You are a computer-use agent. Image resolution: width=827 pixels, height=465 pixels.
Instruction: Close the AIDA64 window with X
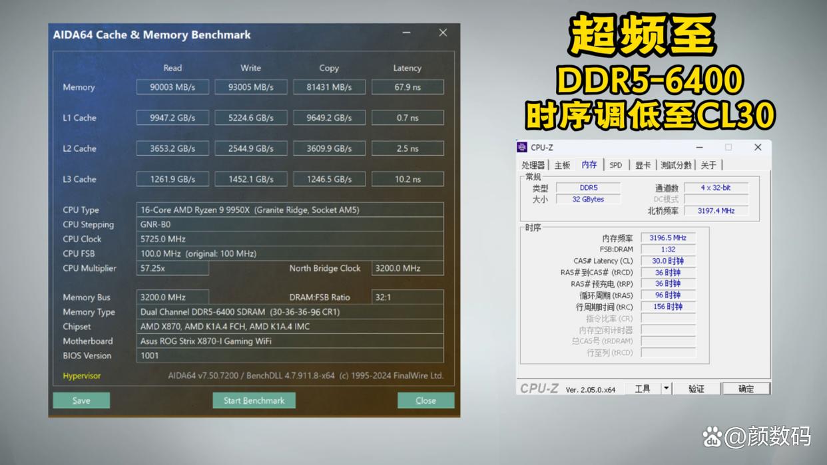[443, 33]
